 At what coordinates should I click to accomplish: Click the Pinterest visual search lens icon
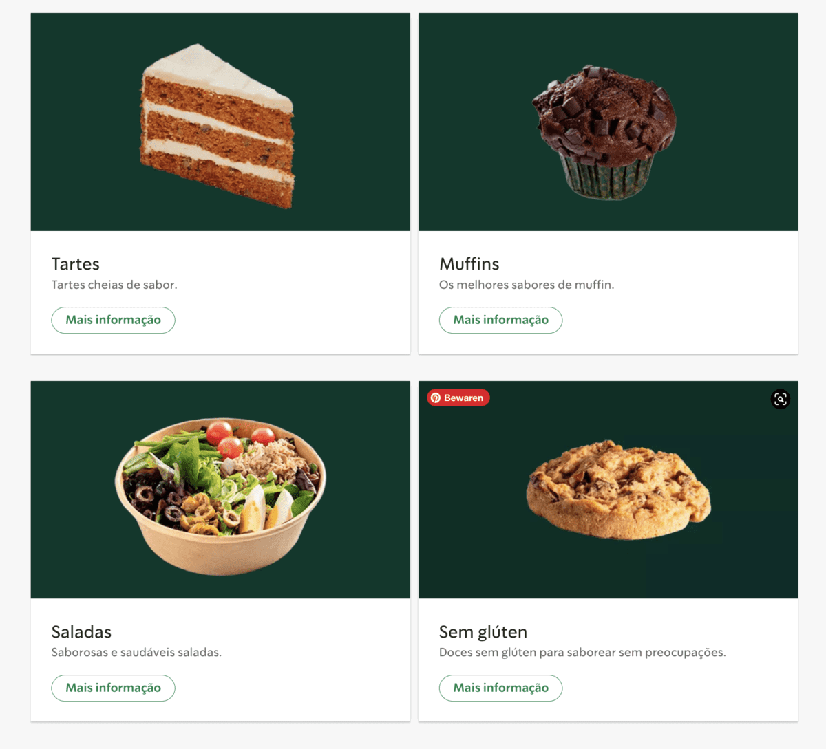click(781, 399)
